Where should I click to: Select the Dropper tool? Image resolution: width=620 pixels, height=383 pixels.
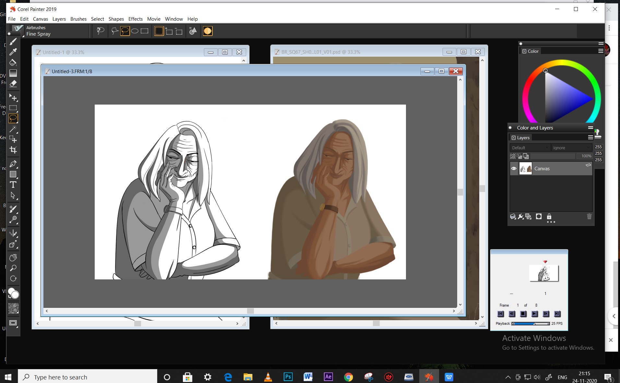13,52
